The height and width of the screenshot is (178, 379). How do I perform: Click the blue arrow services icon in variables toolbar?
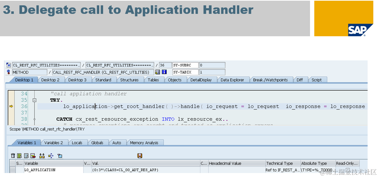click(x=50, y=156)
